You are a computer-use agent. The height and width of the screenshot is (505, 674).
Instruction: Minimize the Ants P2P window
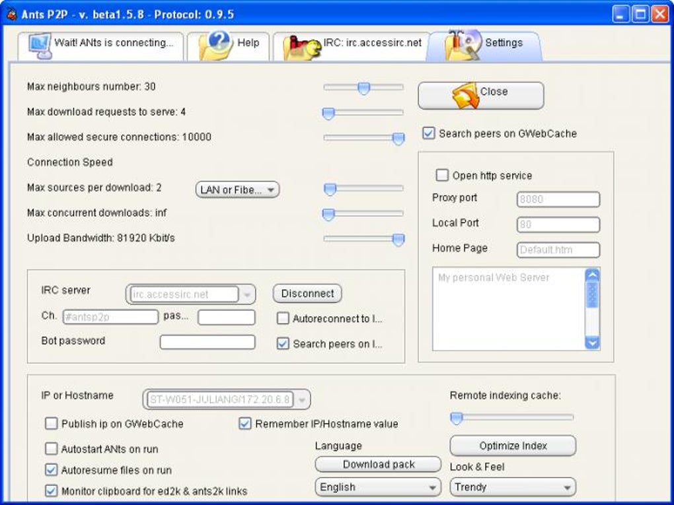pyautogui.click(x=620, y=14)
